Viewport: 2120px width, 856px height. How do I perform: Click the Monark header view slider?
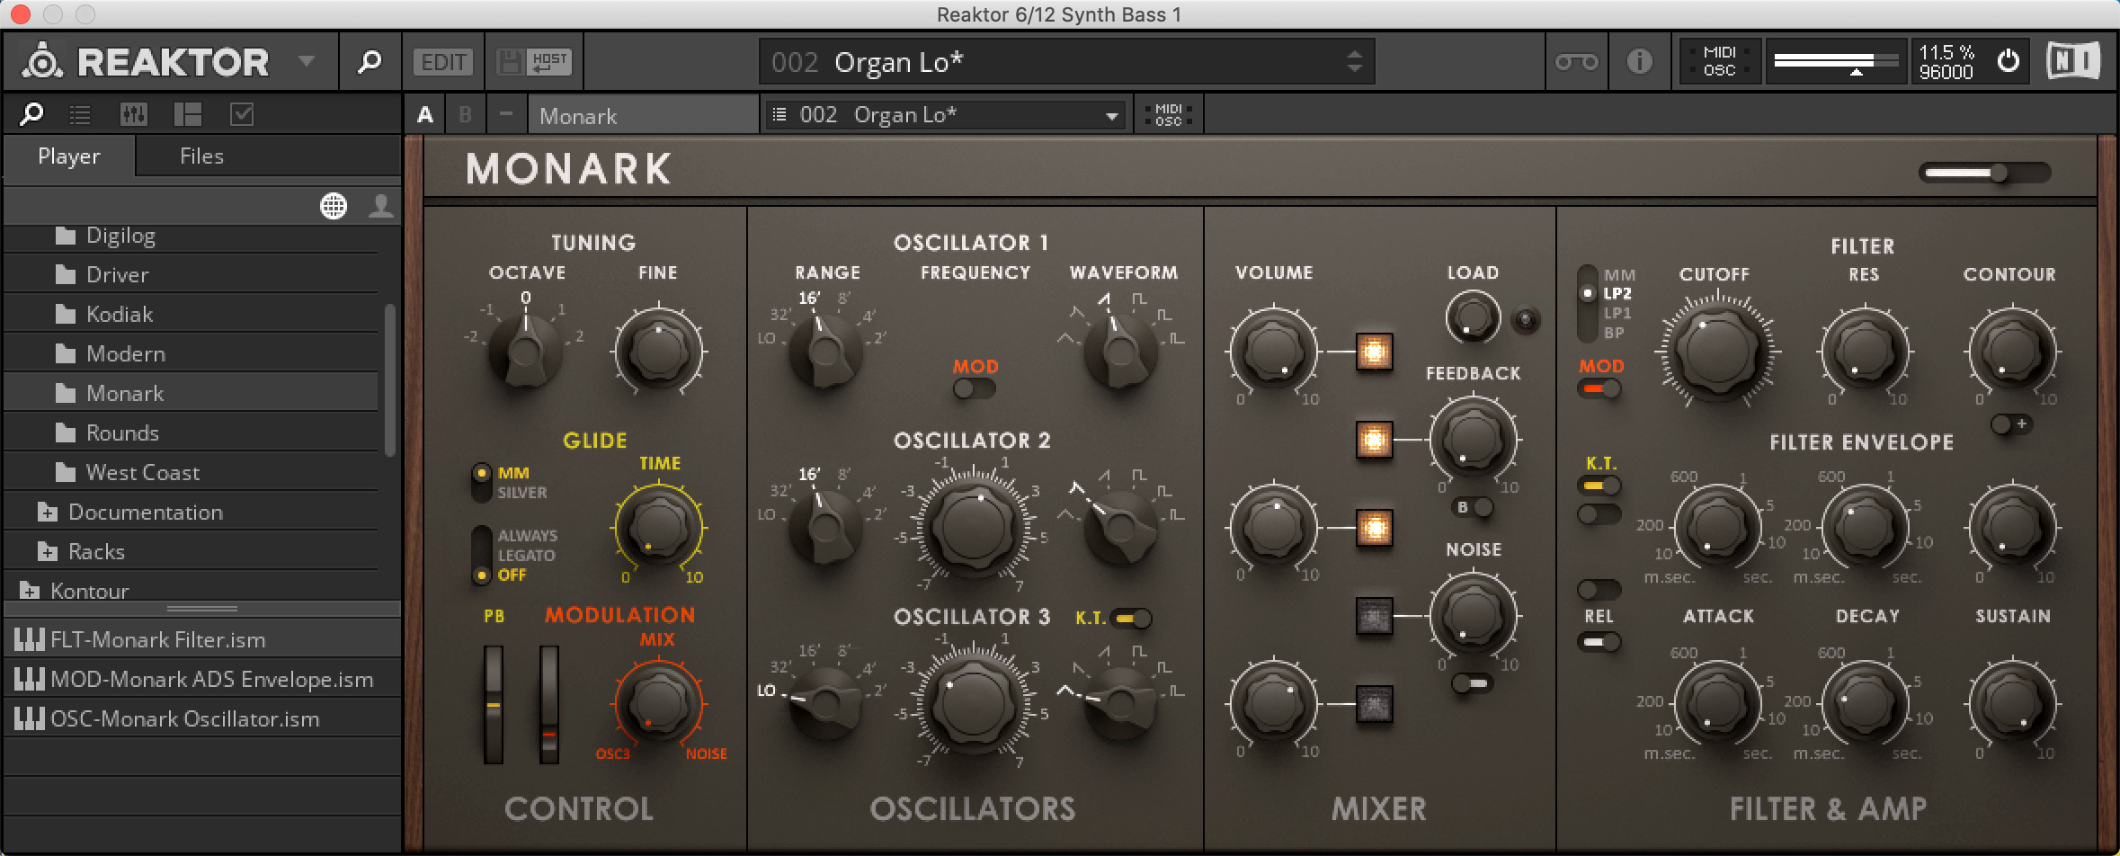pos(1984,173)
